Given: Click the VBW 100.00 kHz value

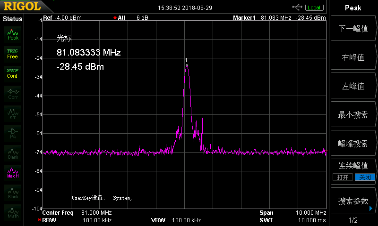Looking at the screenshot, I should pyautogui.click(x=186, y=220).
